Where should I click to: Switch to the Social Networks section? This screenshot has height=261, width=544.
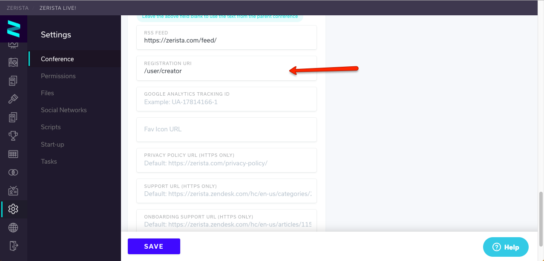[x=64, y=110]
